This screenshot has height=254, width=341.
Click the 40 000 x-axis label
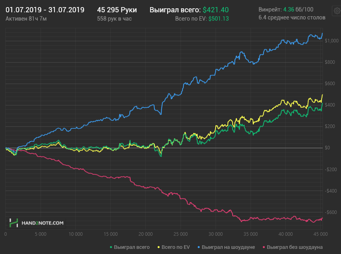[x=285, y=234]
